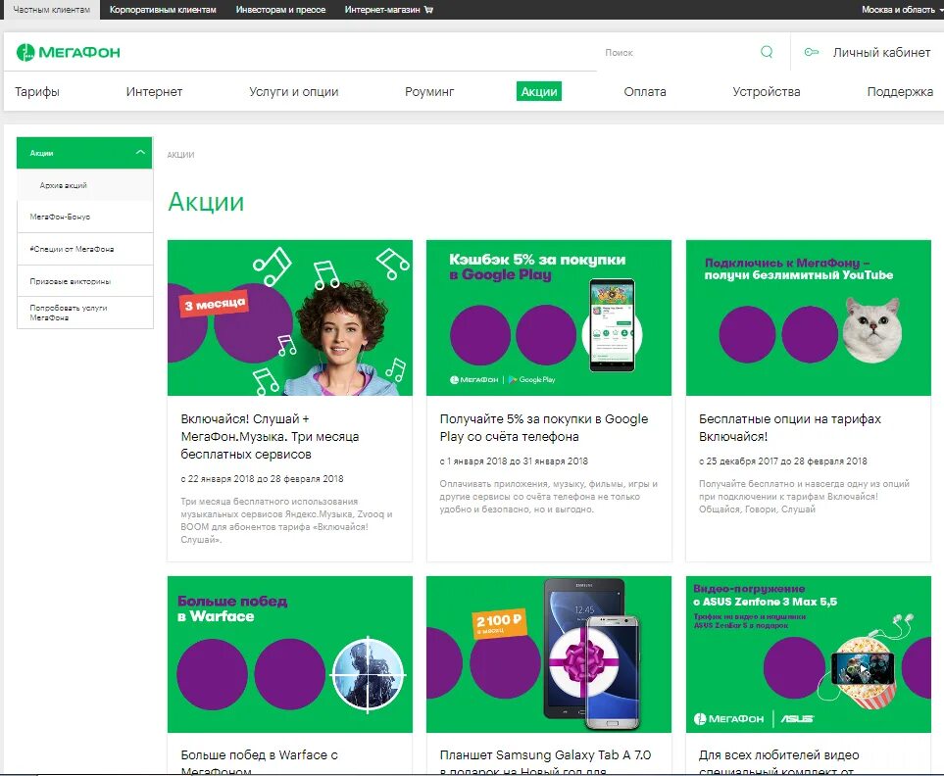The height and width of the screenshot is (776, 944).
Task: Open the 3 месяца music promo banner
Action: coord(290,317)
